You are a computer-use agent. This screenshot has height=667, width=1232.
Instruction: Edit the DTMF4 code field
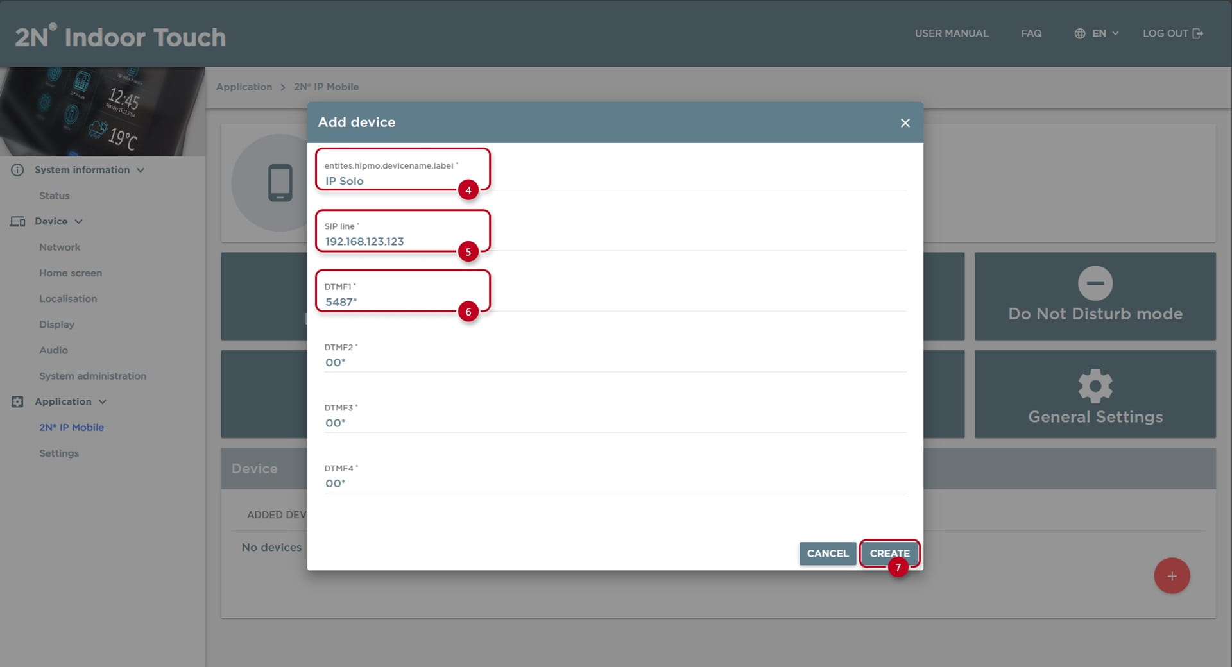coord(615,483)
